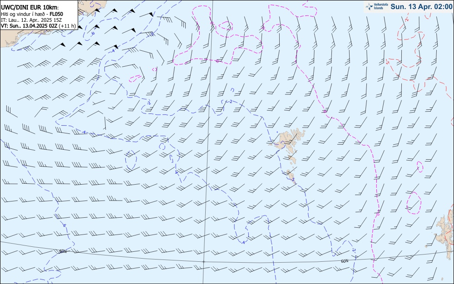The height and width of the screenshot is (284, 454).
Task: Click the 'VT: Sun.. 13.04.2025 02Z (+11 h)' line
Action: pos(38,26)
